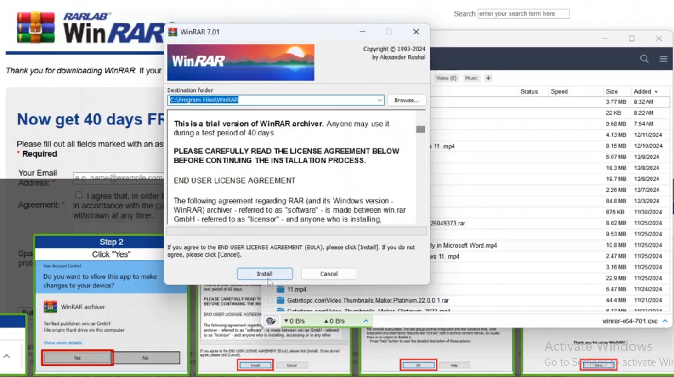
Task: Tick the checkbox beside 11.mp4
Action: (270, 289)
